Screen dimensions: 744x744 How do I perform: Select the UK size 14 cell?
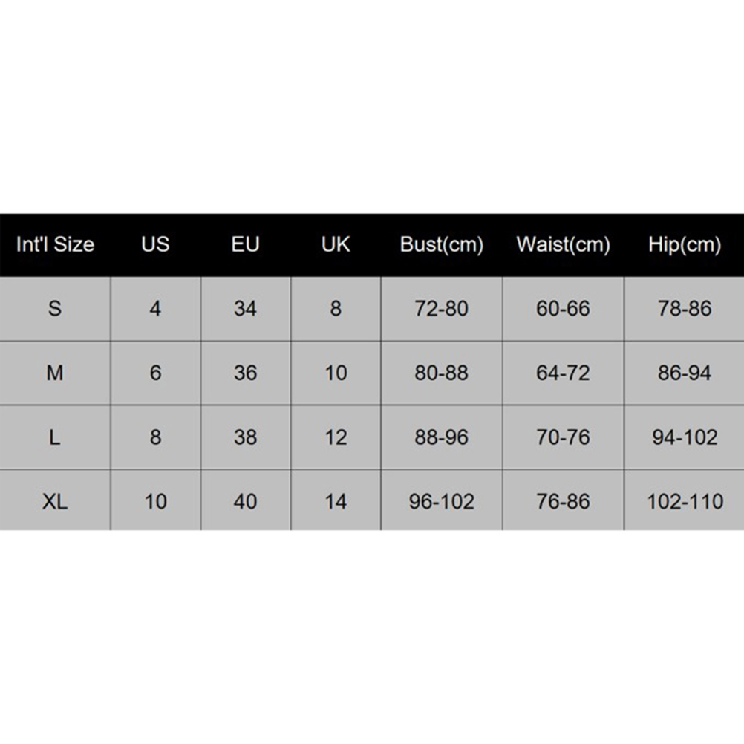(x=336, y=501)
